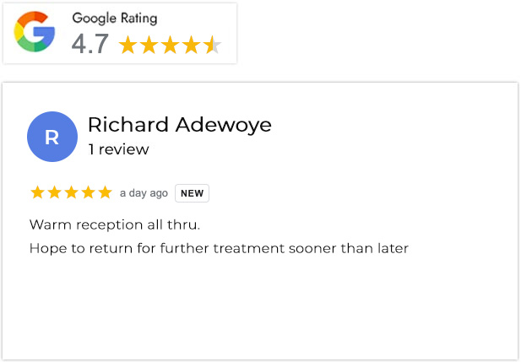Click the 4.7 rating score
The height and width of the screenshot is (362, 521).
[x=90, y=44]
